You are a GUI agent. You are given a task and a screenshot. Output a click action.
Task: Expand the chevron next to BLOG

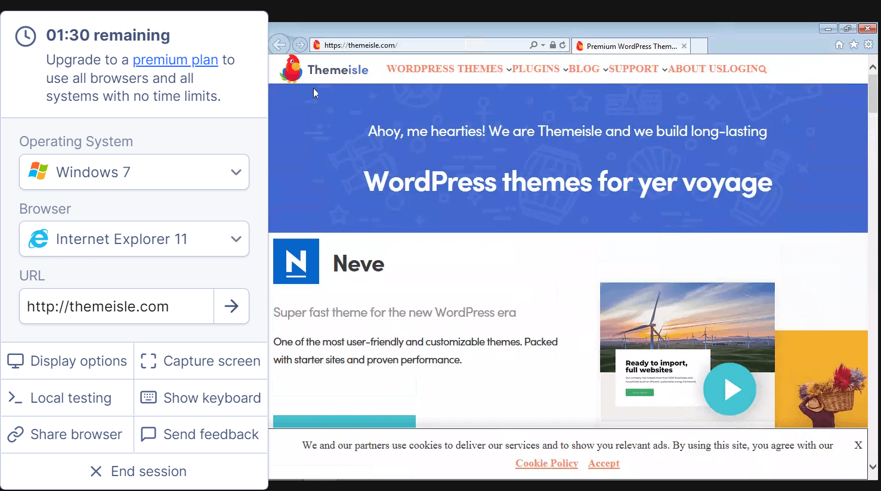[605, 70]
